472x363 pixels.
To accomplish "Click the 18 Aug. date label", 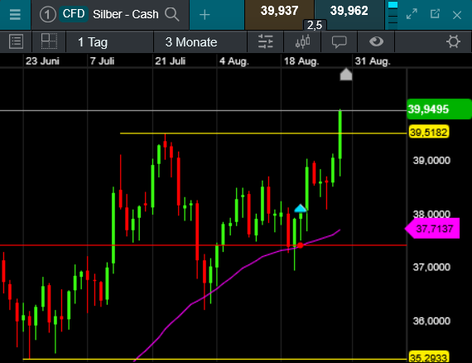I will (x=301, y=61).
